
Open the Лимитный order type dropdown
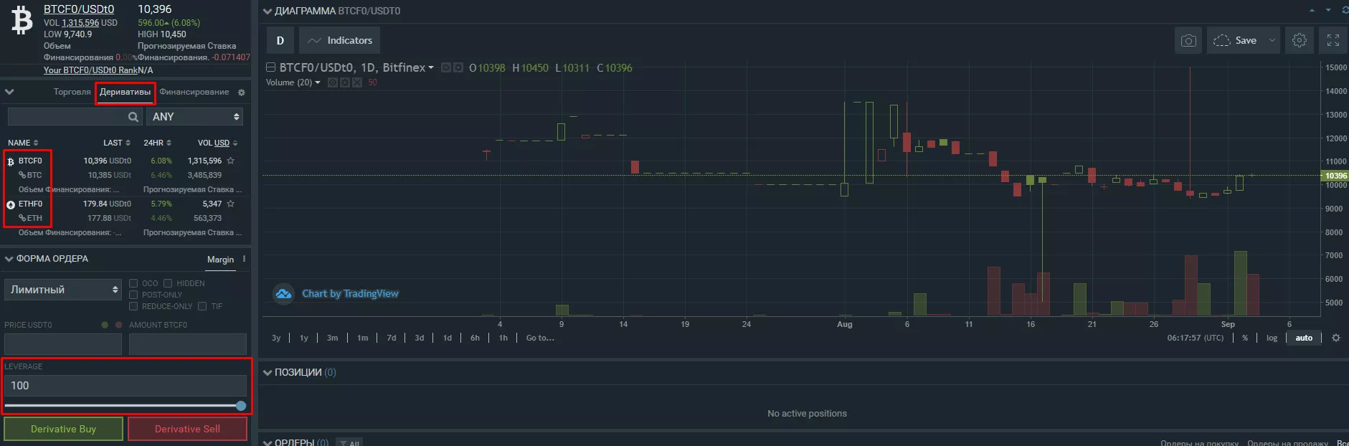63,290
